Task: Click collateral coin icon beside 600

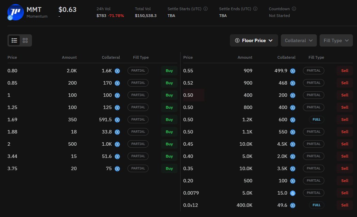Action: point(293,120)
